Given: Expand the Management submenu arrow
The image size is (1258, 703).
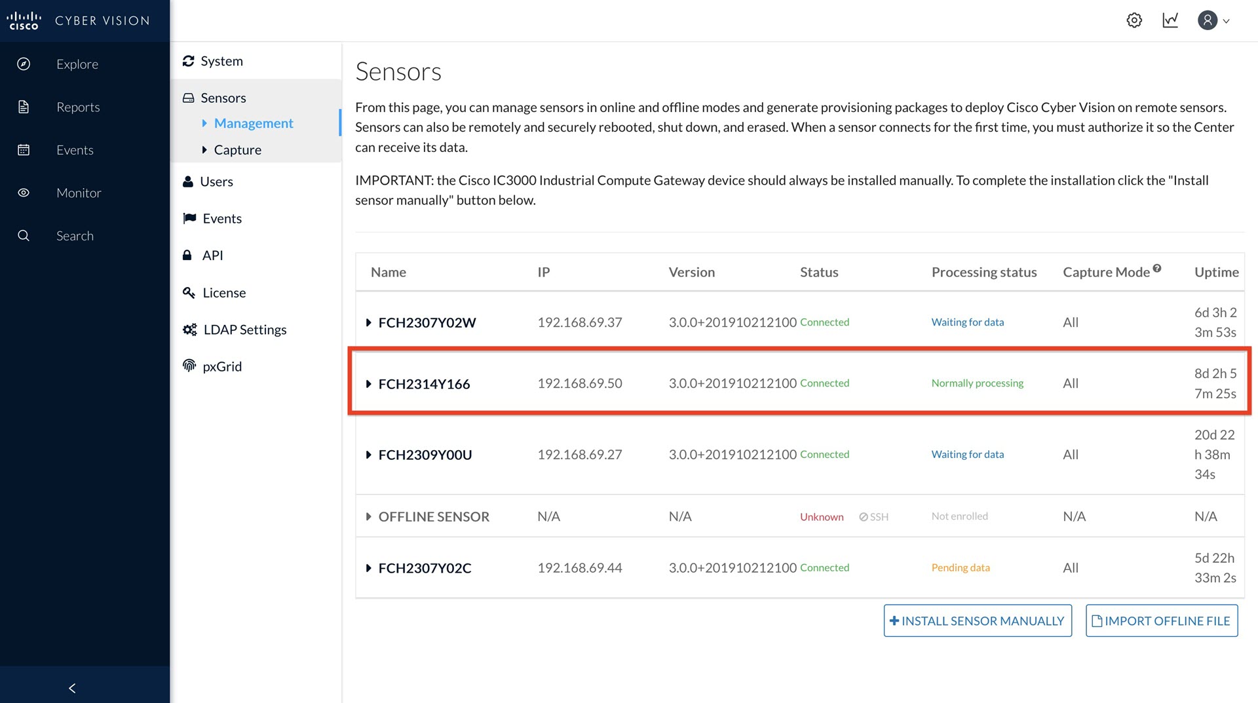Looking at the screenshot, I should pos(204,123).
